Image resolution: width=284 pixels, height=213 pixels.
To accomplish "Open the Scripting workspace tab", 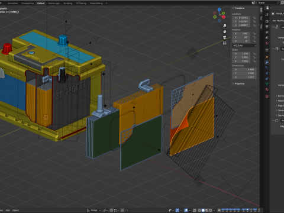I will (x=68, y=3).
